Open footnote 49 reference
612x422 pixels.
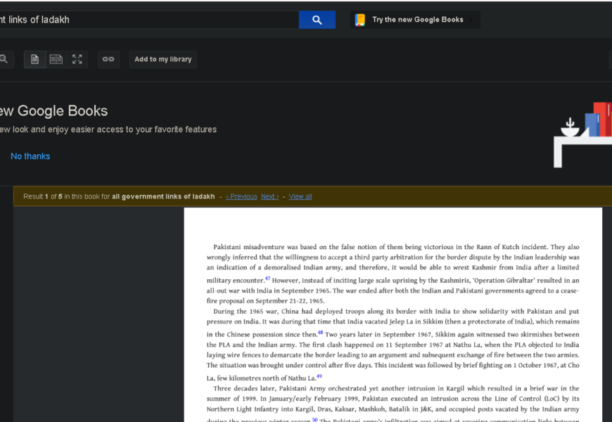tap(319, 376)
